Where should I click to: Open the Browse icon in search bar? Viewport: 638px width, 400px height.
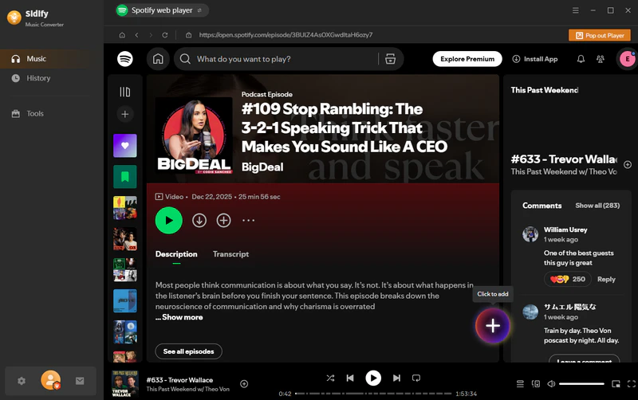click(x=390, y=59)
